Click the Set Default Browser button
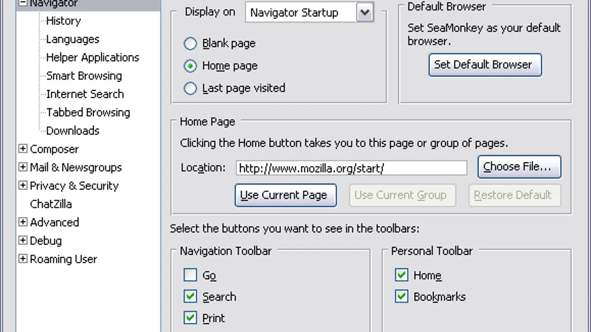This screenshot has width=591, height=332. 485,65
